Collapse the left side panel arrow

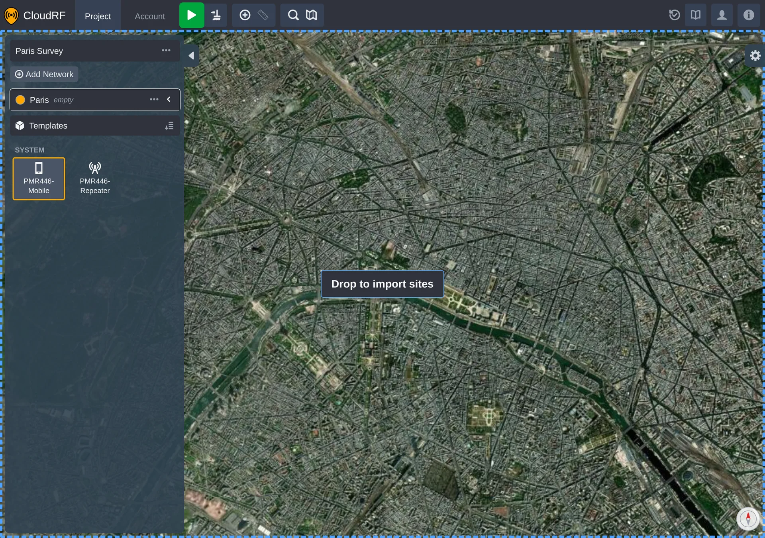coord(191,55)
